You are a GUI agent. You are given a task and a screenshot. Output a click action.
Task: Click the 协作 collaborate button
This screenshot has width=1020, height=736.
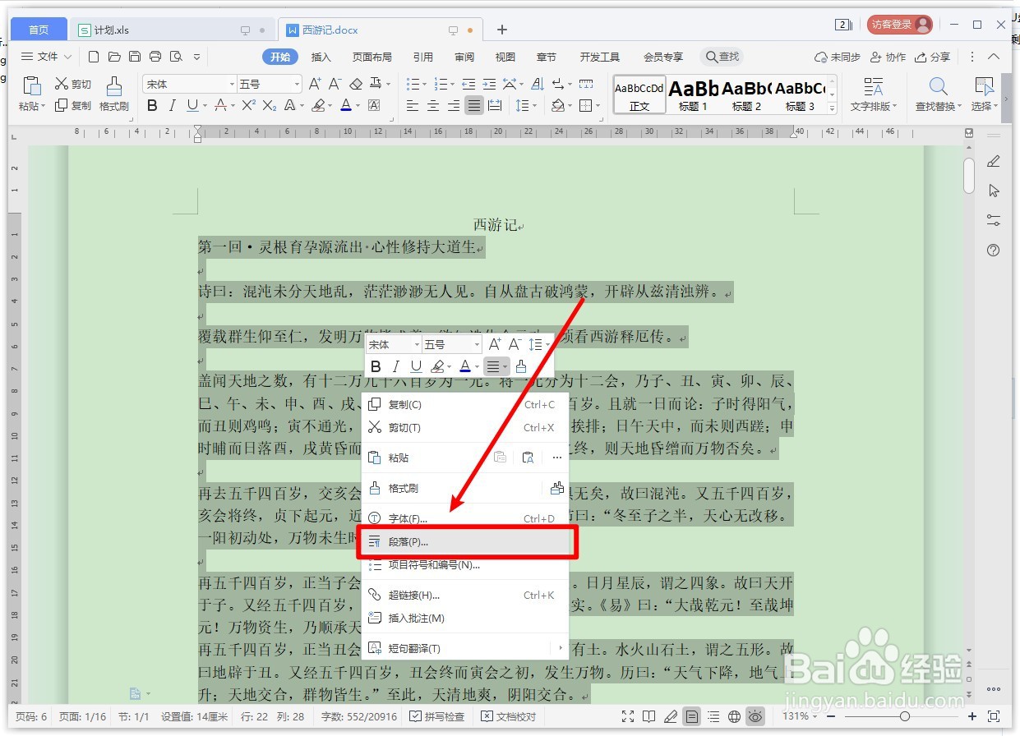click(x=888, y=57)
